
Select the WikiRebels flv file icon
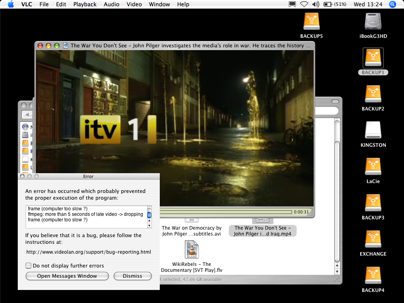[191, 250]
